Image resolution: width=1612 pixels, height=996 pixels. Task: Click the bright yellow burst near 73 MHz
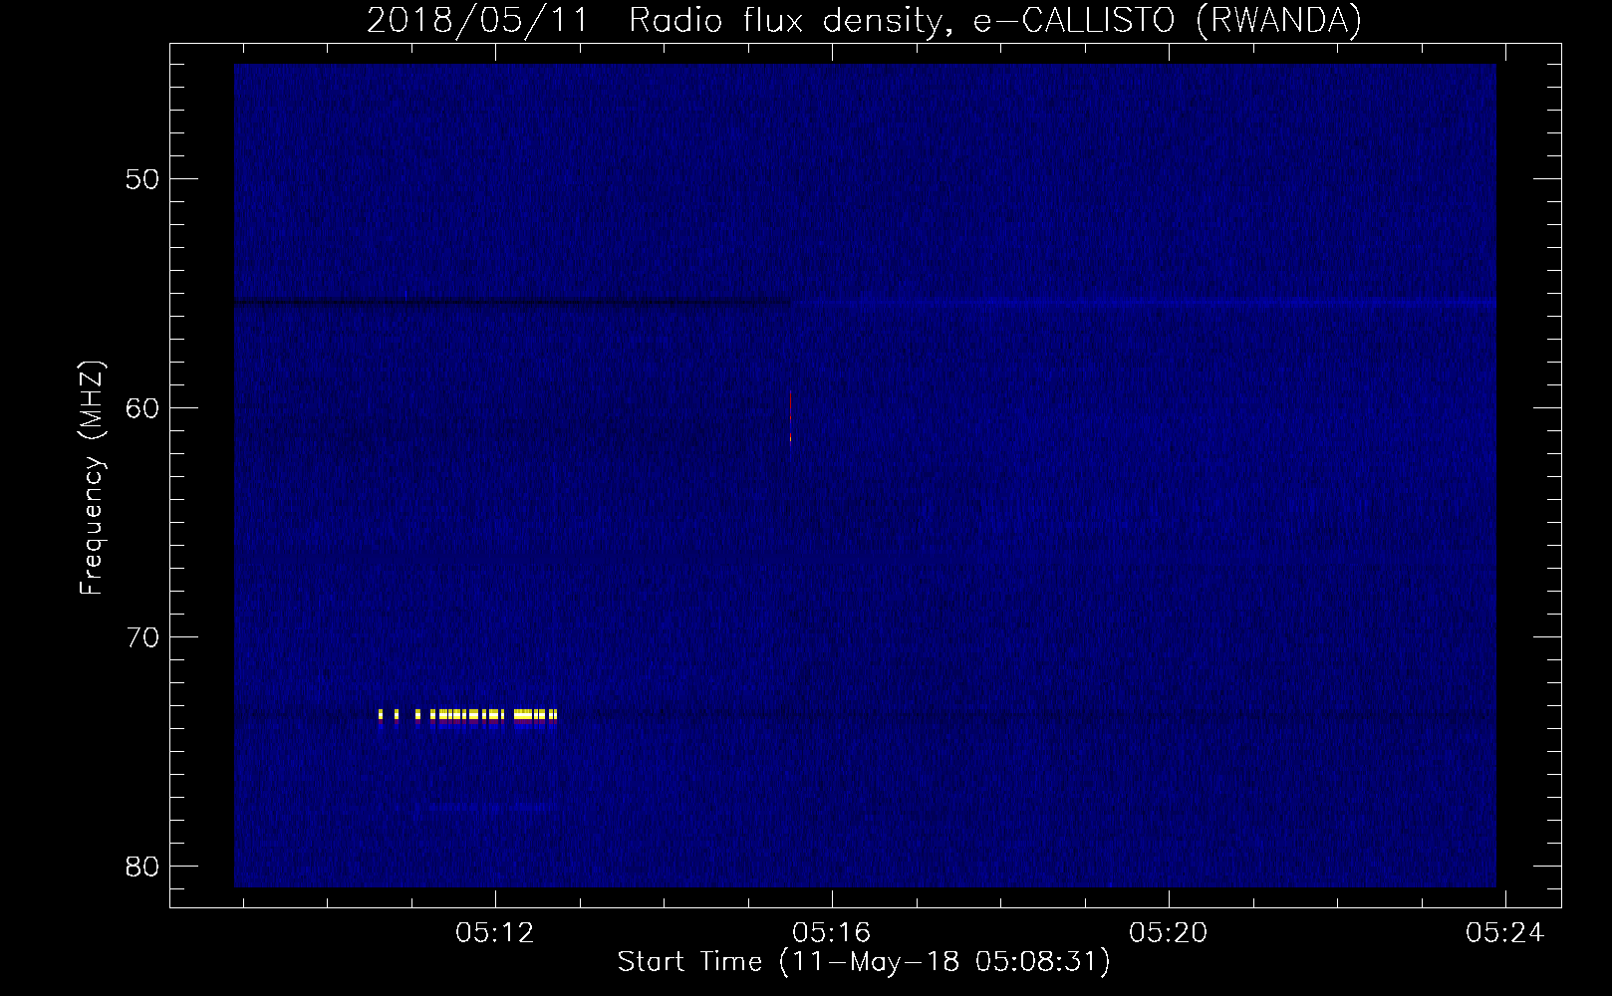pyautogui.click(x=467, y=715)
